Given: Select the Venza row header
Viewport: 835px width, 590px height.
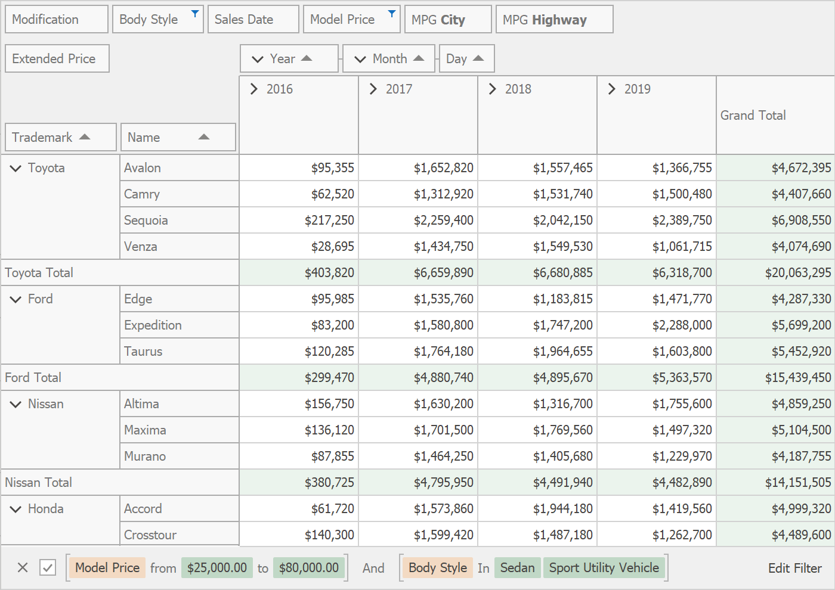Looking at the screenshot, I should (x=180, y=247).
